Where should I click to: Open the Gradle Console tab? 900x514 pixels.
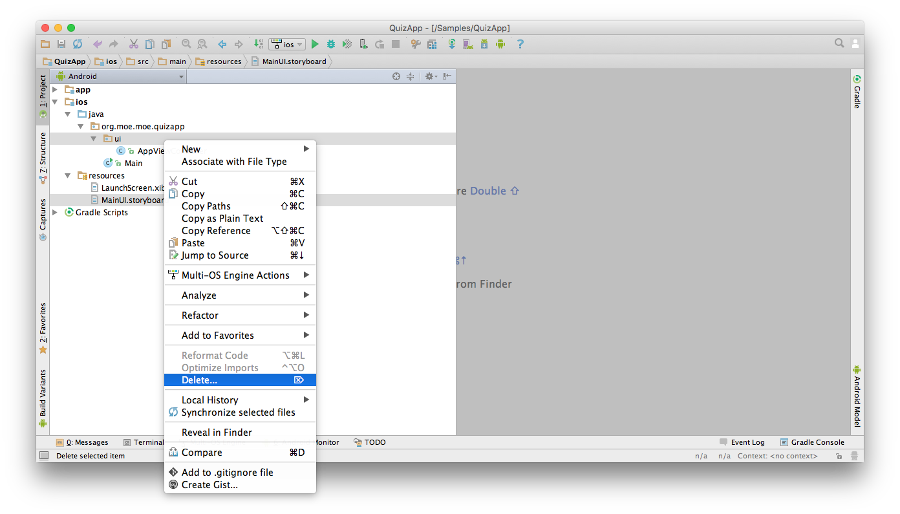812,442
